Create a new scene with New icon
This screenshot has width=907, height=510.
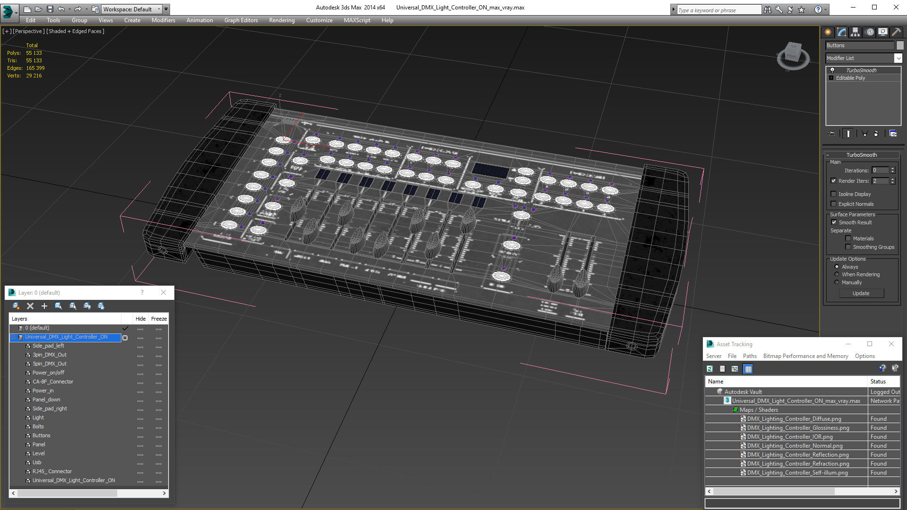27,9
